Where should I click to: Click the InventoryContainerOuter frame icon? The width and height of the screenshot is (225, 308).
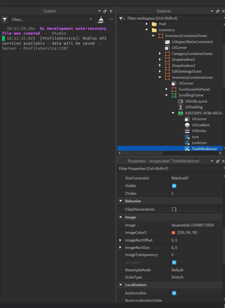click(161, 36)
